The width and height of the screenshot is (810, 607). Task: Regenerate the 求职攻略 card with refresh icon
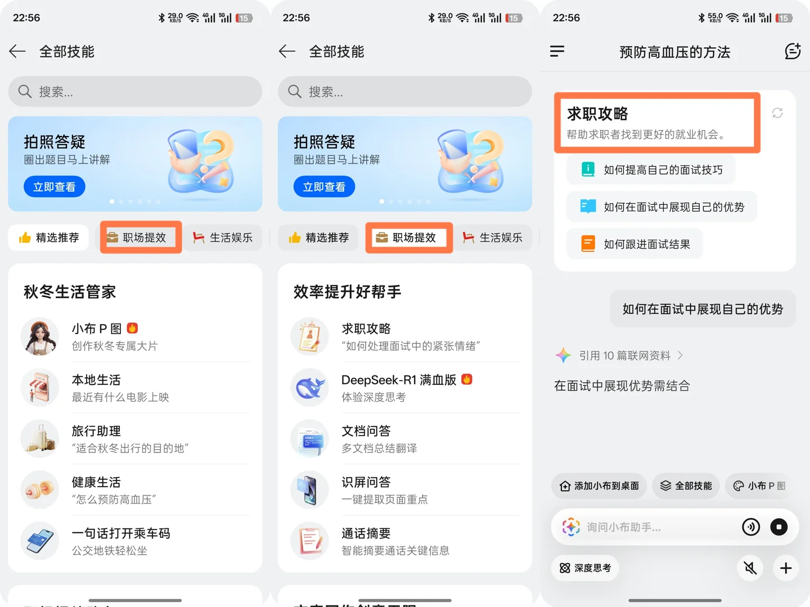click(x=777, y=114)
